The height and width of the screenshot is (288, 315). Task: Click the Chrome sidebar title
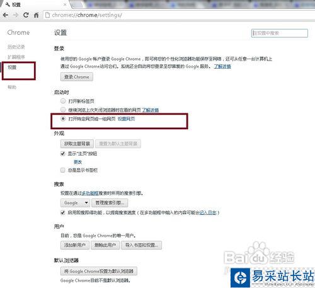point(18,32)
